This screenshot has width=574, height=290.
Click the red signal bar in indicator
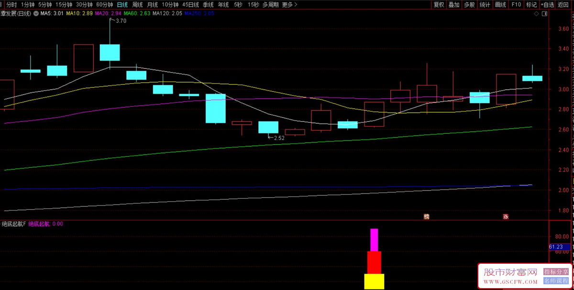pyautogui.click(x=374, y=262)
